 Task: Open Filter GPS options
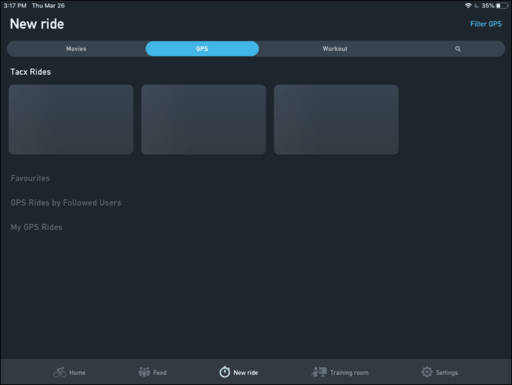coord(486,24)
